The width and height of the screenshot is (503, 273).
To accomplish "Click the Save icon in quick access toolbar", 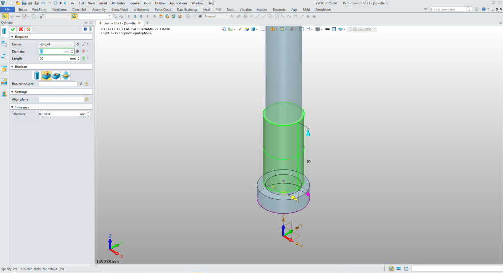I will (x=23, y=3).
